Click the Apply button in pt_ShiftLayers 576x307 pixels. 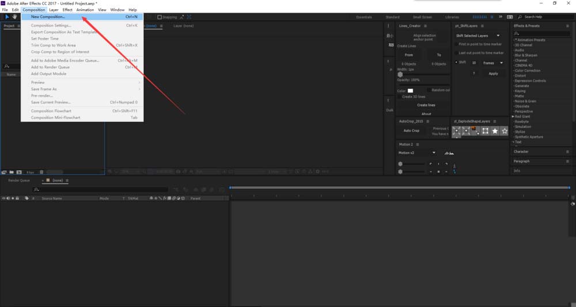(x=493, y=73)
